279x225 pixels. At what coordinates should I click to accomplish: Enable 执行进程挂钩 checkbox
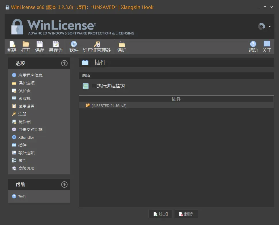[x=94, y=86]
